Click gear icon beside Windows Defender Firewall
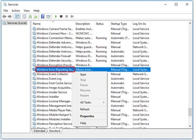194x140 pixels. [34, 56]
